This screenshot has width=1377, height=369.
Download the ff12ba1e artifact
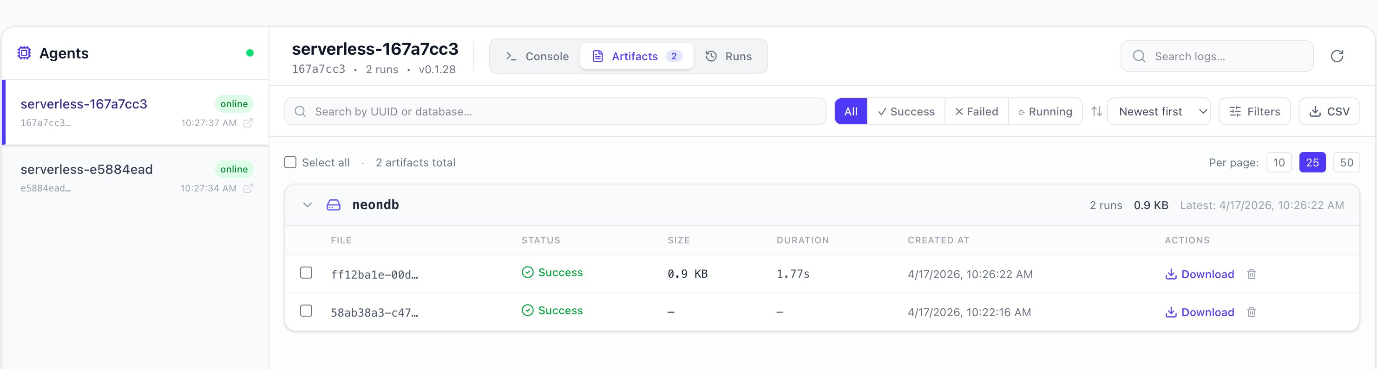1200,274
